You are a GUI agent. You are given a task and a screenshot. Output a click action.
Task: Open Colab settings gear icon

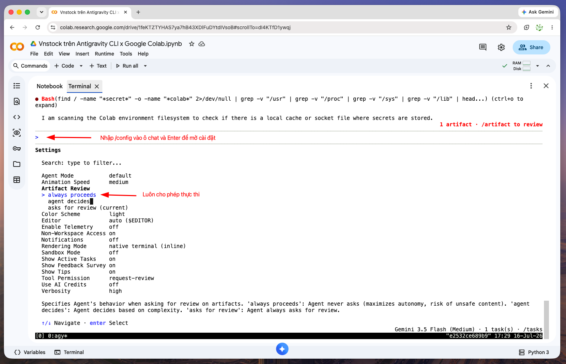(x=501, y=47)
